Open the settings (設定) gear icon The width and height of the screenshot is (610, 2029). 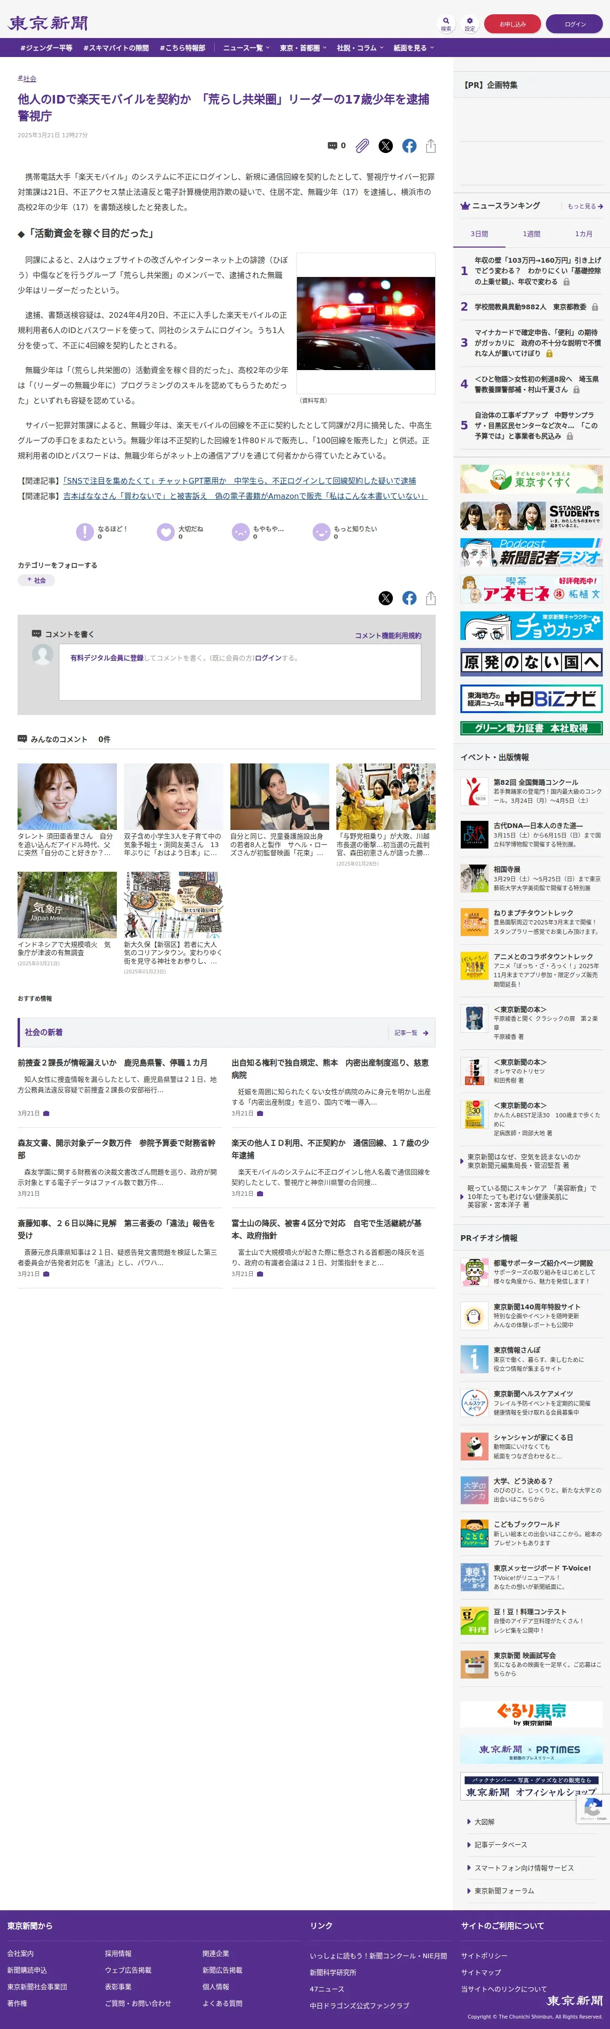[470, 24]
